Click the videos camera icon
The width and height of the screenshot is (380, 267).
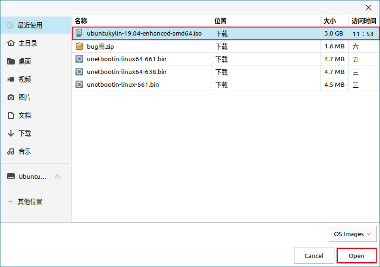coord(10,79)
